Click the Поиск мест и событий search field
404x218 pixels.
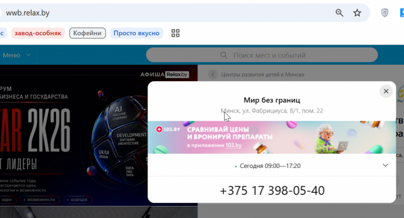coord(262,55)
